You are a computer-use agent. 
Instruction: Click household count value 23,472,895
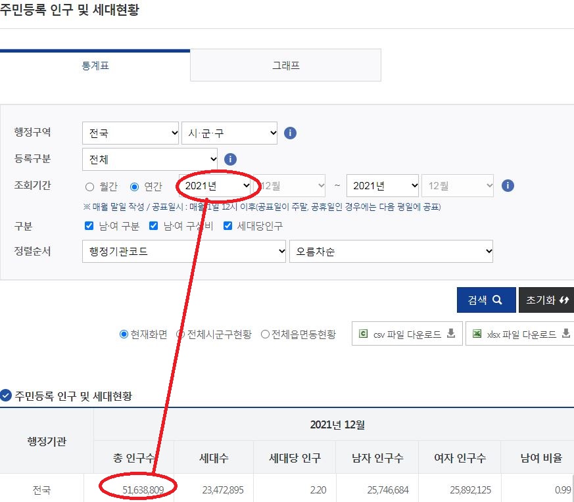[x=223, y=490]
